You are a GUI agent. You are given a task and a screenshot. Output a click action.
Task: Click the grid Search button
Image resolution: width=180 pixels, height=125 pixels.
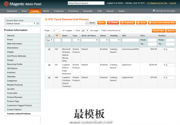pos(171,31)
